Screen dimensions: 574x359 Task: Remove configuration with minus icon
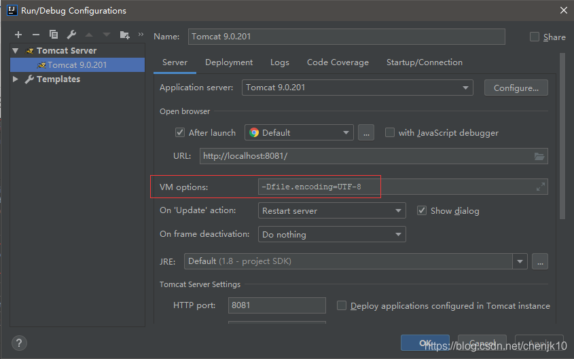36,35
